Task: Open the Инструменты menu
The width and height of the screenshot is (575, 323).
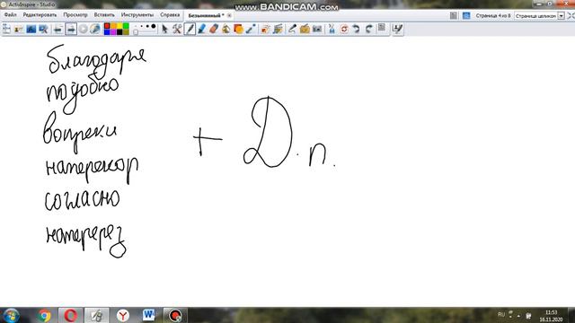Action: pyautogui.click(x=137, y=15)
